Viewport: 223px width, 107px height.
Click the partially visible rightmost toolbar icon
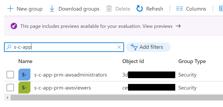pyautogui.click(x=221, y=9)
